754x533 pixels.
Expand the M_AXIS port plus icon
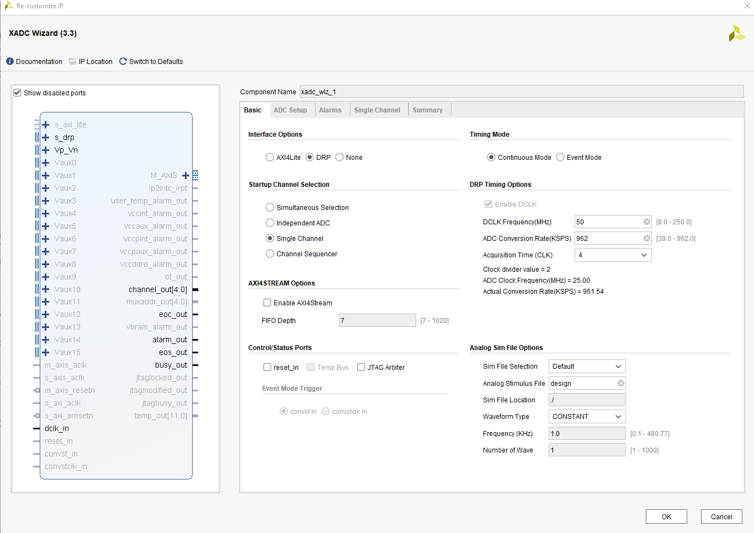185,175
